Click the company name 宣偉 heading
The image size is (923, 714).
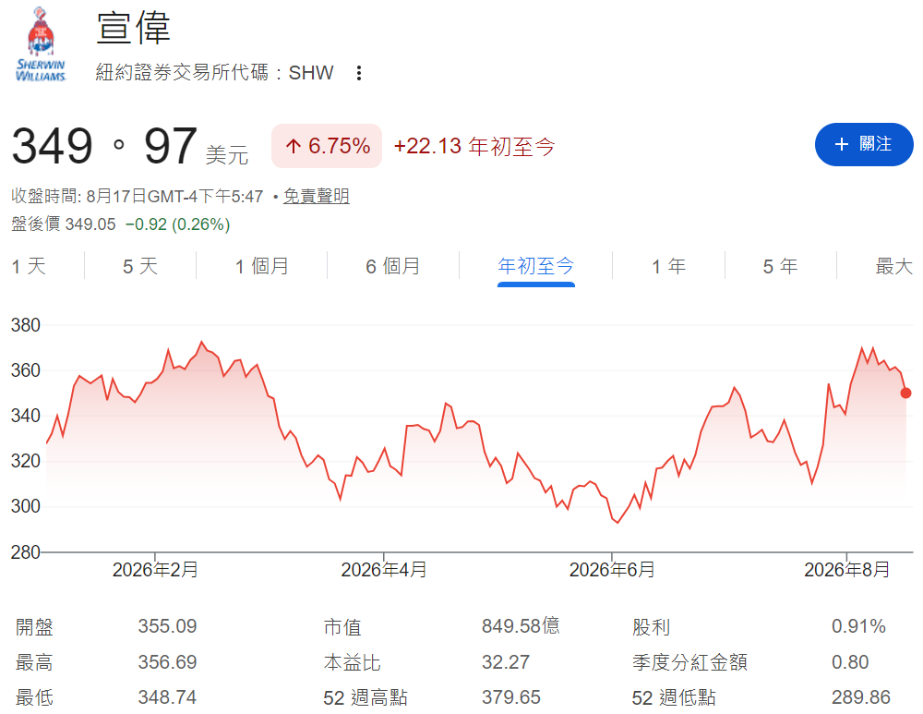pyautogui.click(x=133, y=27)
